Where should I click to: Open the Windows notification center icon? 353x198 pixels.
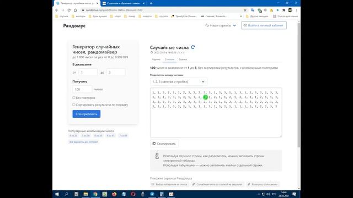click(x=294, y=194)
